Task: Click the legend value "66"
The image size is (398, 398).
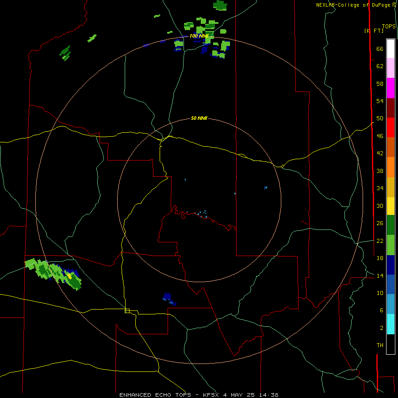Action: click(380, 49)
